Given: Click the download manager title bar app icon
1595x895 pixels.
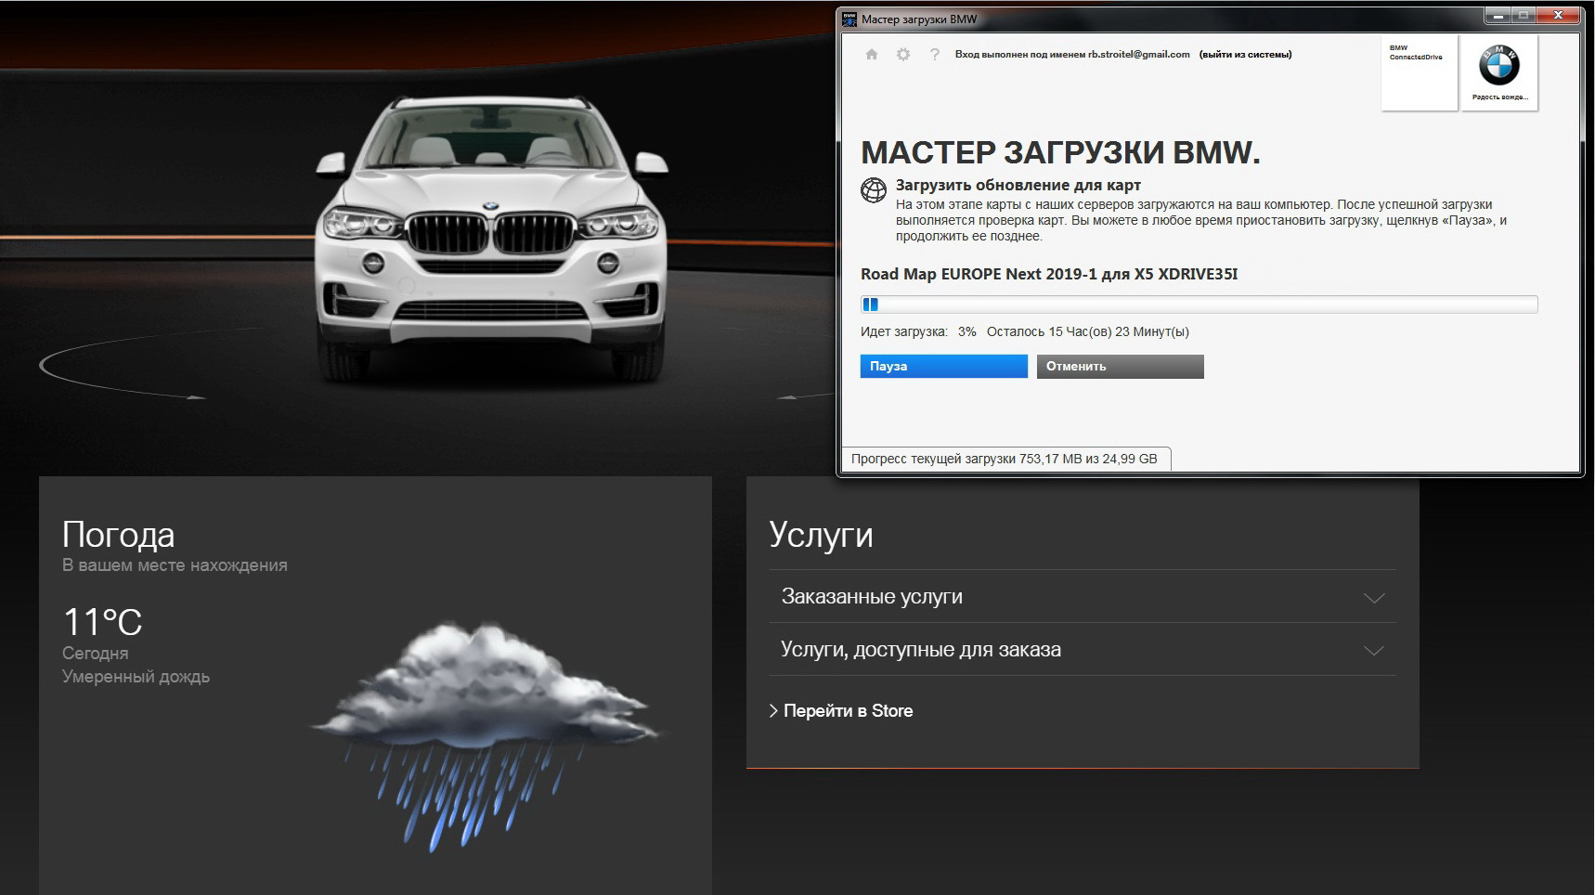Looking at the screenshot, I should coord(849,19).
